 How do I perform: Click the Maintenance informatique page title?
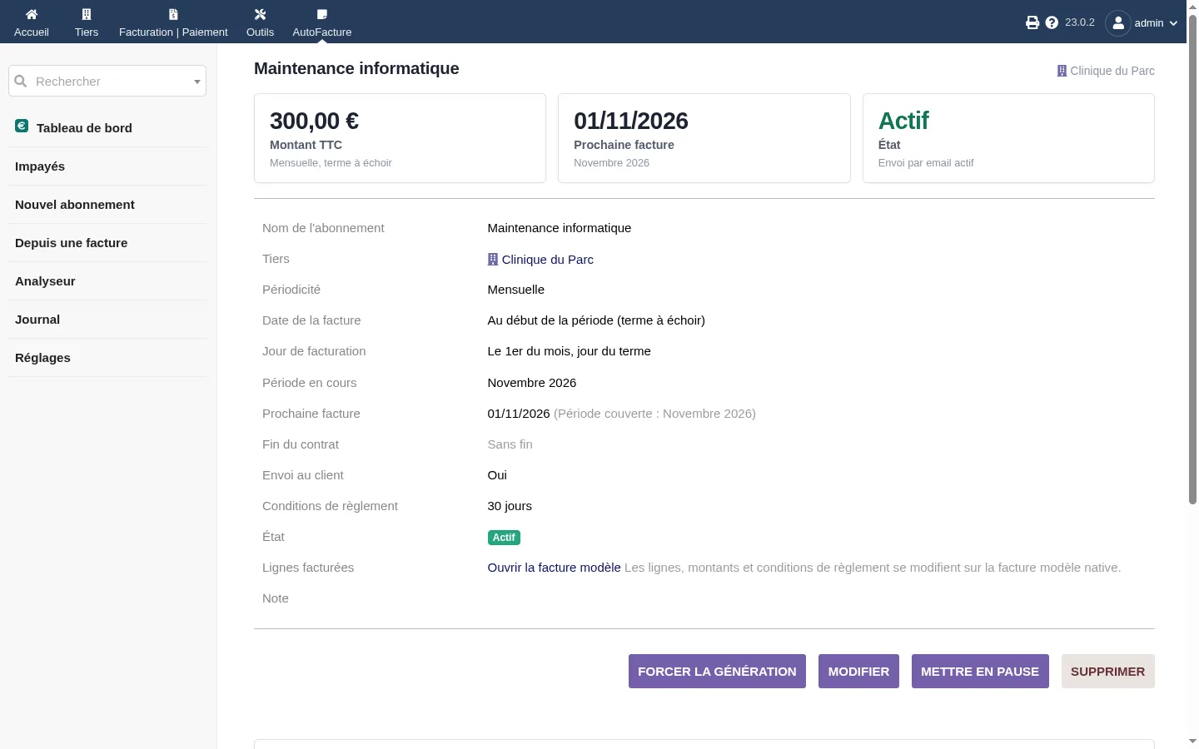click(x=356, y=68)
